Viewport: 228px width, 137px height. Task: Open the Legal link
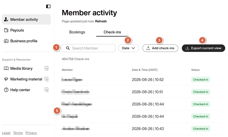[6, 133]
